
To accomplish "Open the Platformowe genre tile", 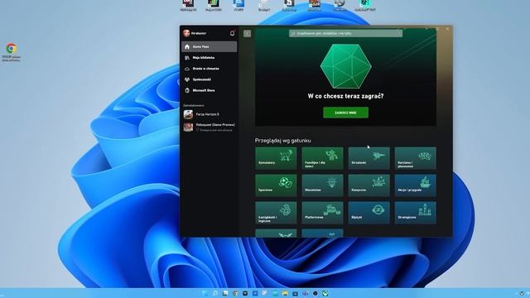I will coord(322,213).
